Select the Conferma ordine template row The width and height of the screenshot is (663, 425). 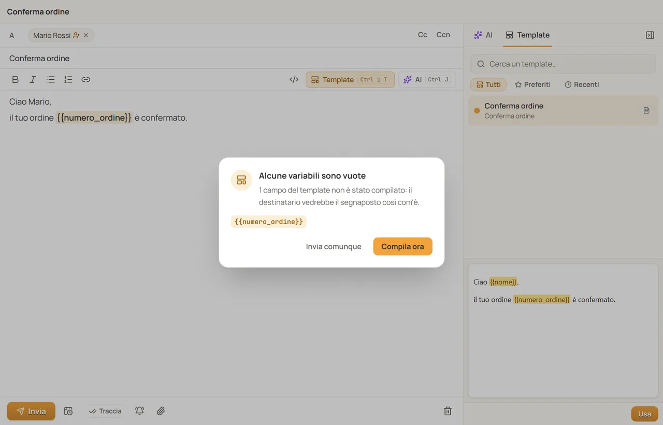tap(563, 110)
